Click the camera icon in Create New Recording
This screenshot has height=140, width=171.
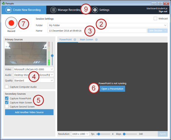point(9,10)
